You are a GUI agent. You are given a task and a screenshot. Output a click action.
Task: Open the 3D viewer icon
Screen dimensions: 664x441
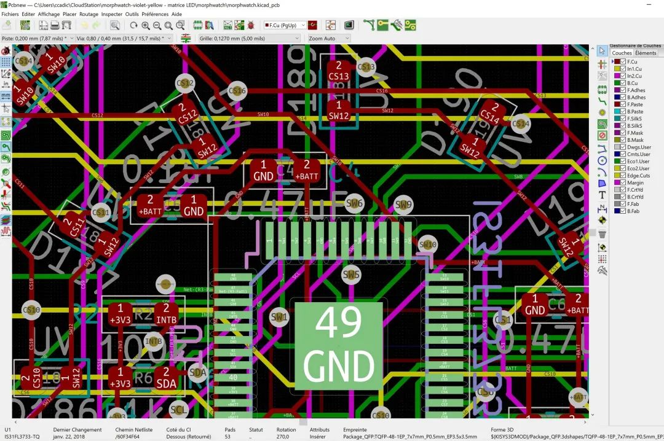pos(349,25)
